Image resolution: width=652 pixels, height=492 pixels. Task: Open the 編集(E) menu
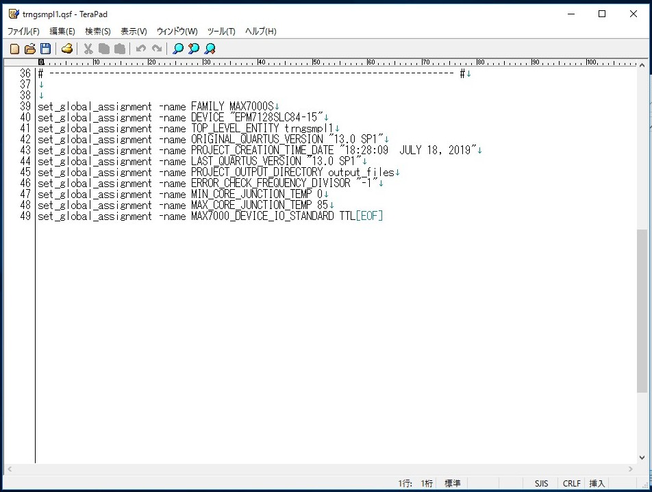(x=62, y=32)
